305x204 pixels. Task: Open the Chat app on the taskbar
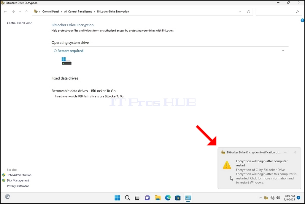(x=147, y=198)
